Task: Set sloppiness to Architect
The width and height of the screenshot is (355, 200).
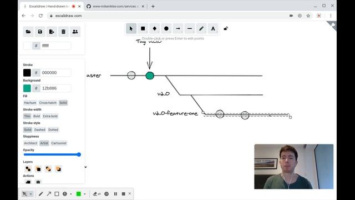Action: tap(31, 143)
